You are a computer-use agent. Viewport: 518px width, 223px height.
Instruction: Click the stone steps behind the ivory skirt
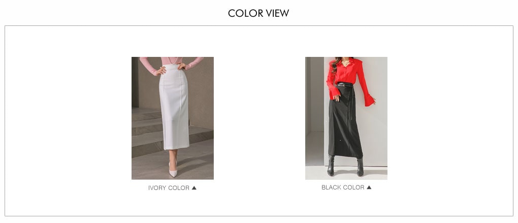point(147,132)
